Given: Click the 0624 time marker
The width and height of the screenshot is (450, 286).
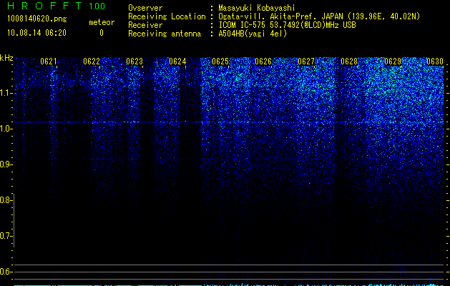Looking at the screenshot, I should point(177,61).
